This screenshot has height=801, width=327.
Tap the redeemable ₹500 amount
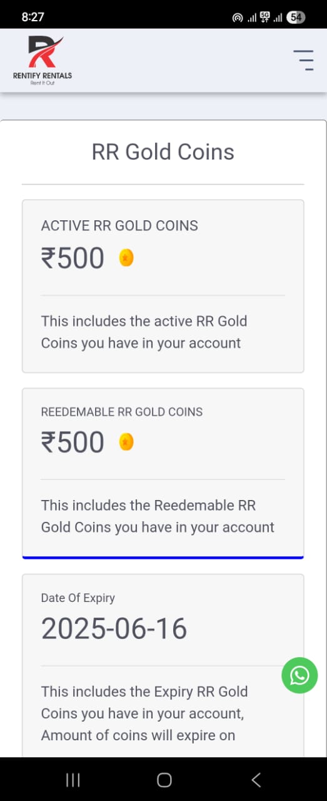click(73, 442)
